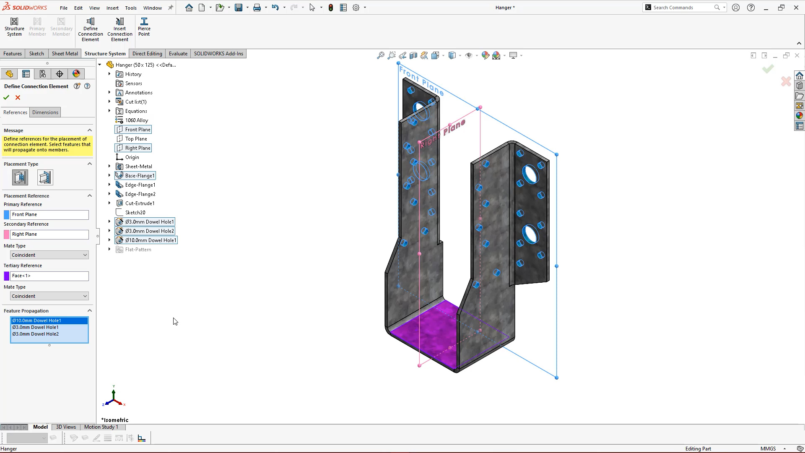Select the Zoom to Area view tool

click(x=392, y=55)
